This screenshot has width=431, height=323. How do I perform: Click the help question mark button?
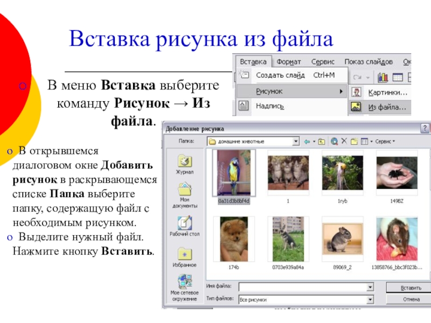tap(425, 128)
